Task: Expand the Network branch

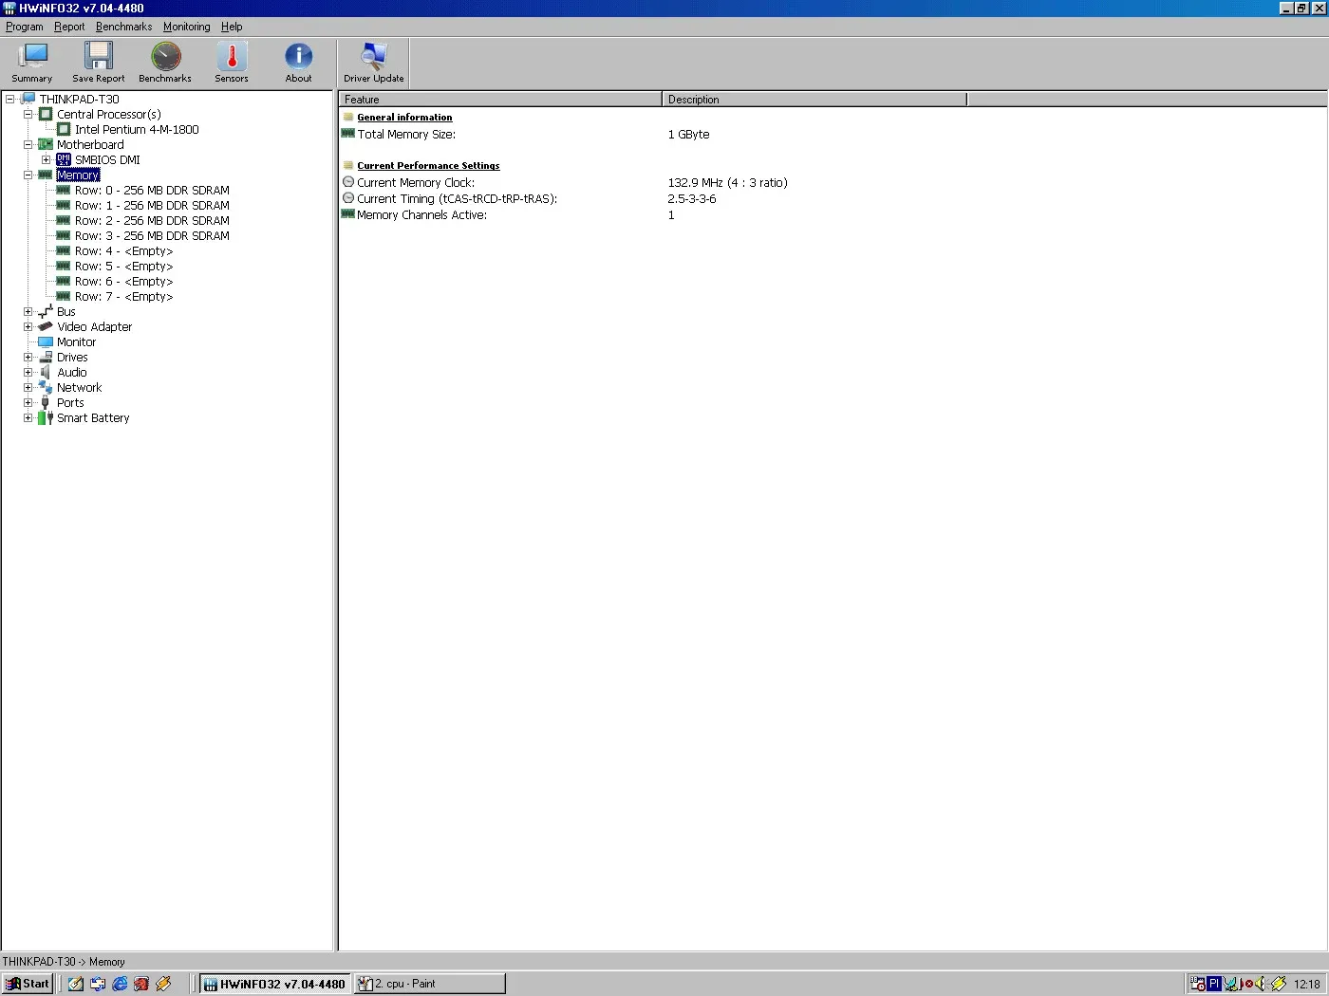Action: coord(28,388)
